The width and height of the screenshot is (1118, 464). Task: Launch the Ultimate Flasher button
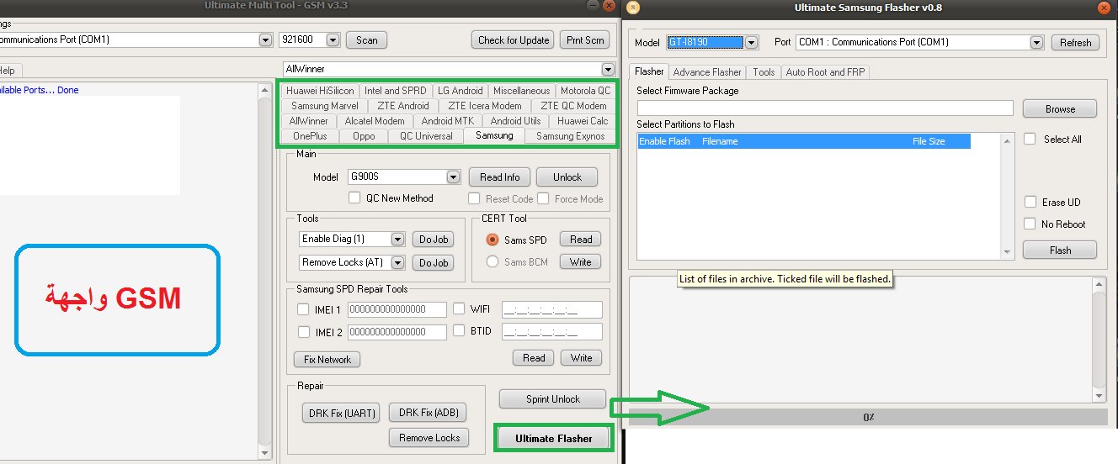553,438
